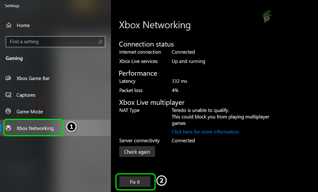
Task: Click the NAT Type label
Action: pyautogui.click(x=129, y=111)
